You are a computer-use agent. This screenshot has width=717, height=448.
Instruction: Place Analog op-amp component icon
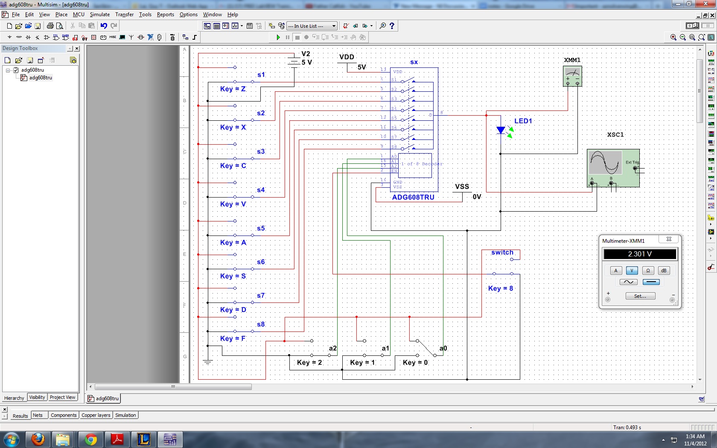(x=47, y=38)
